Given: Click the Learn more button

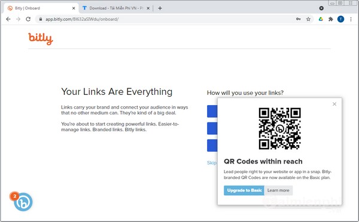Looking at the screenshot, I should click(278, 190).
